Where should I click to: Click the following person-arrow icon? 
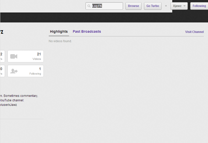[x=14, y=71]
